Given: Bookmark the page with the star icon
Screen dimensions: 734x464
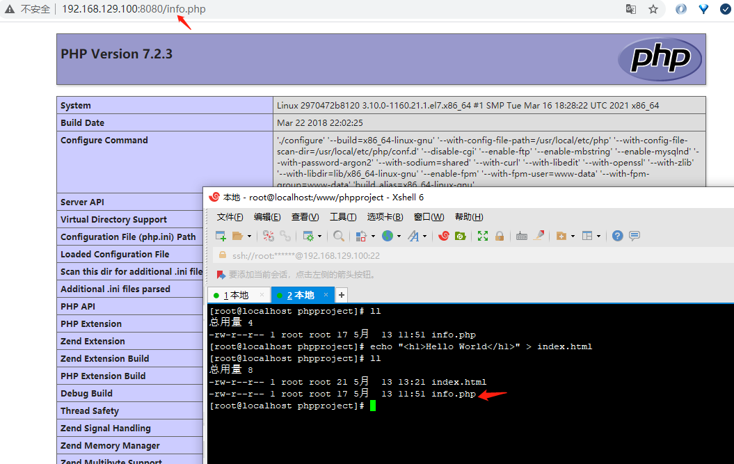Looking at the screenshot, I should (x=653, y=9).
